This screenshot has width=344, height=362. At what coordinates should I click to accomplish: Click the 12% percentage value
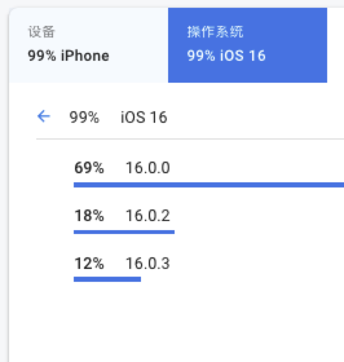click(89, 263)
